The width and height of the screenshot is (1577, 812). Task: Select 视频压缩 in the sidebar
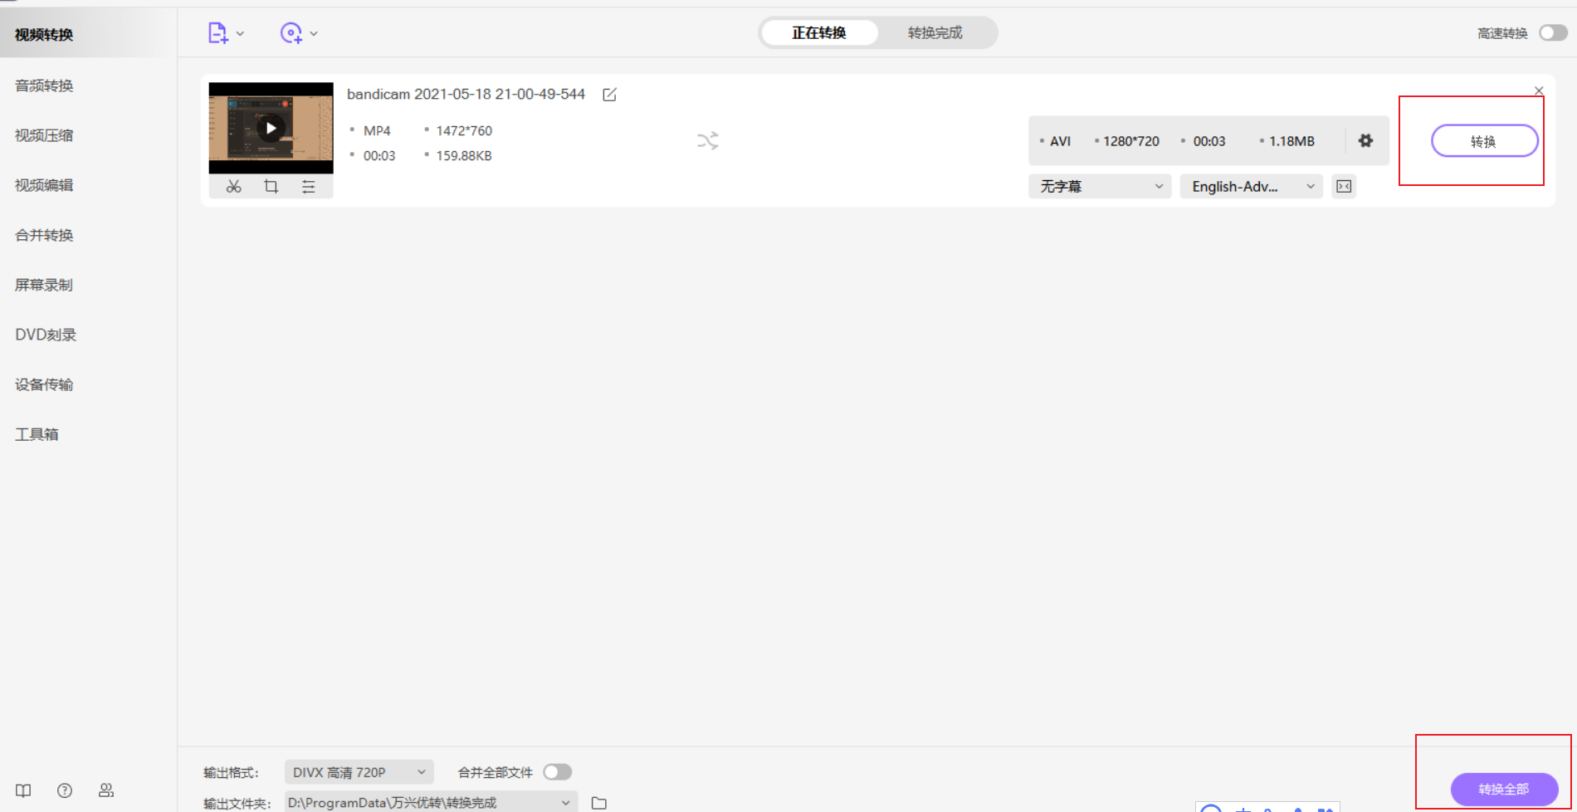[44, 135]
